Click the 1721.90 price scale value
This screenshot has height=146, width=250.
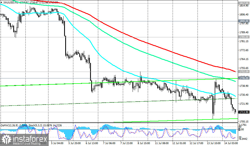pyautogui.click(x=244, y=104)
